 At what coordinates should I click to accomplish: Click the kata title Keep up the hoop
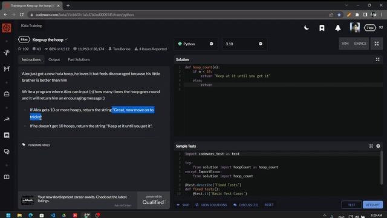tap(48, 40)
